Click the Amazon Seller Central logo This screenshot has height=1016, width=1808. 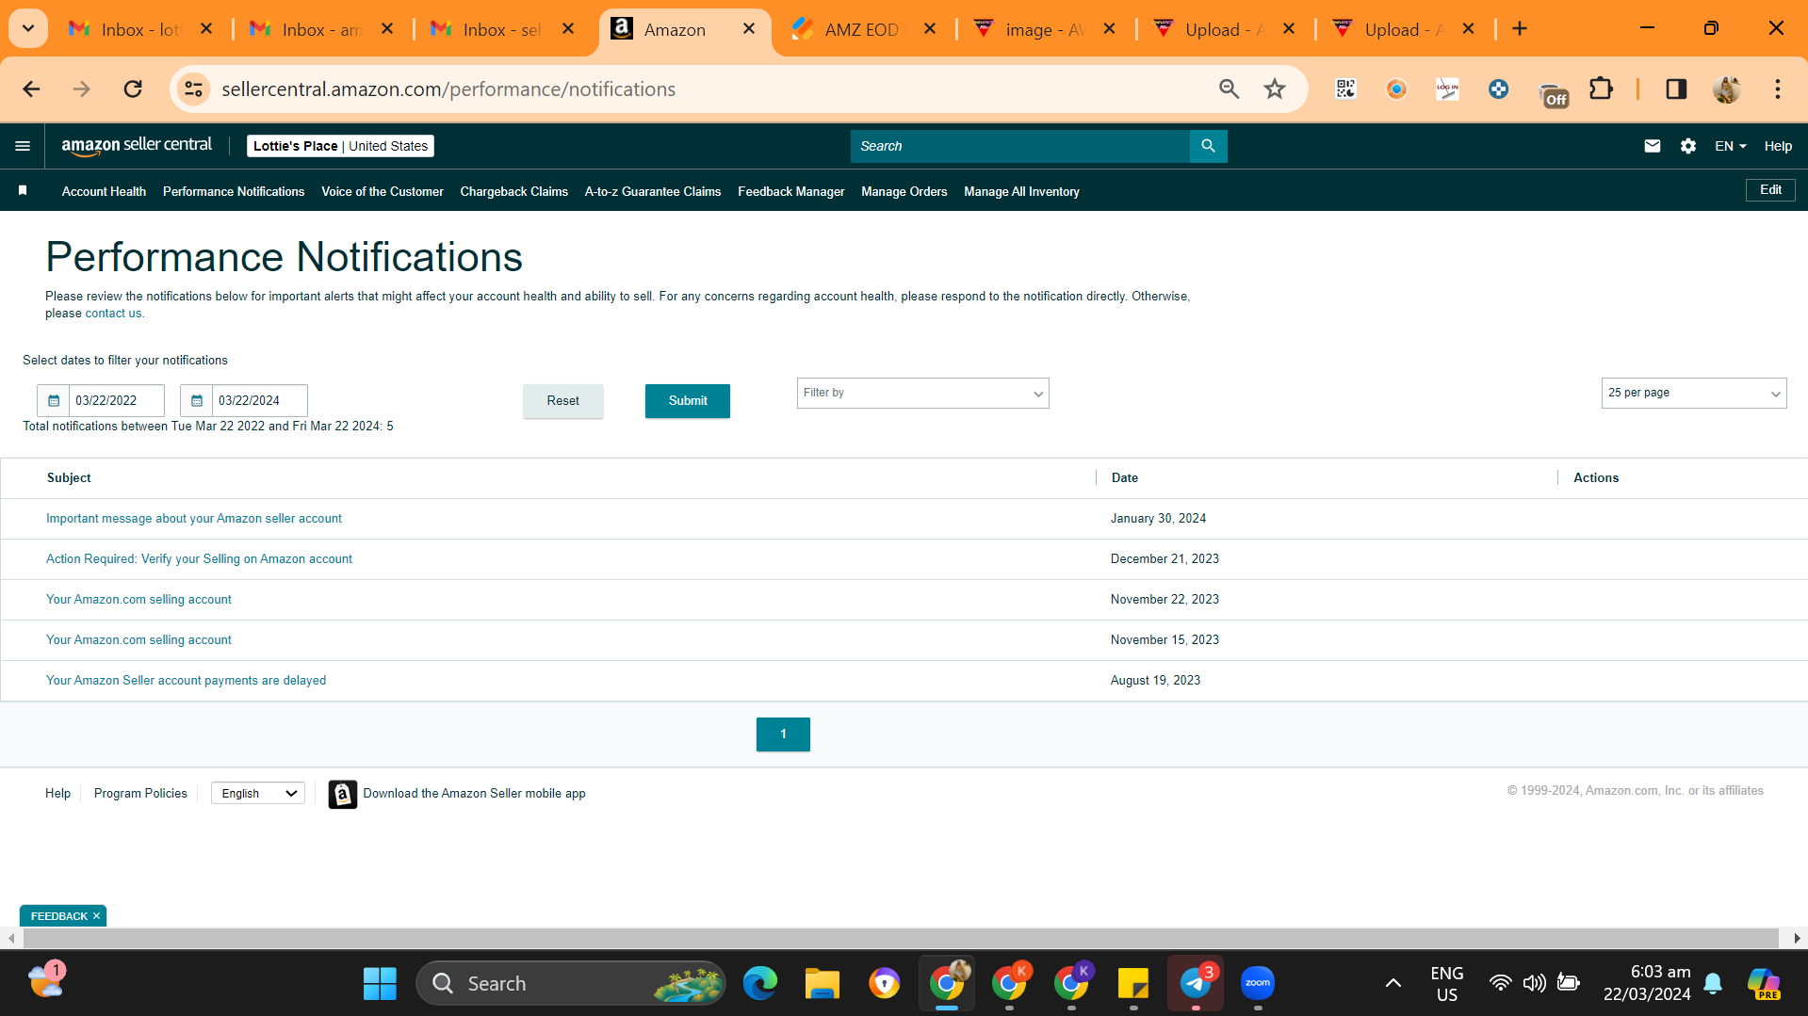[x=137, y=146]
